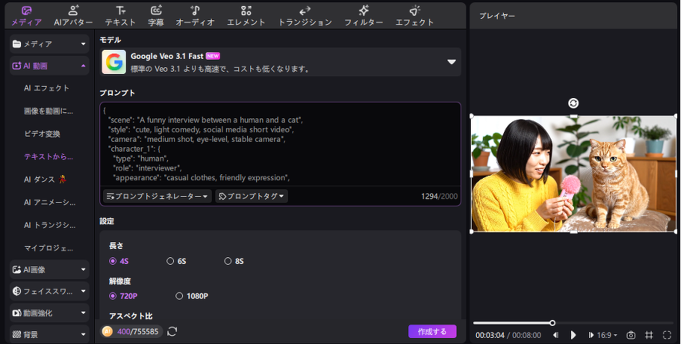Open the AI アバター tool
The height and width of the screenshot is (344, 681).
73,15
